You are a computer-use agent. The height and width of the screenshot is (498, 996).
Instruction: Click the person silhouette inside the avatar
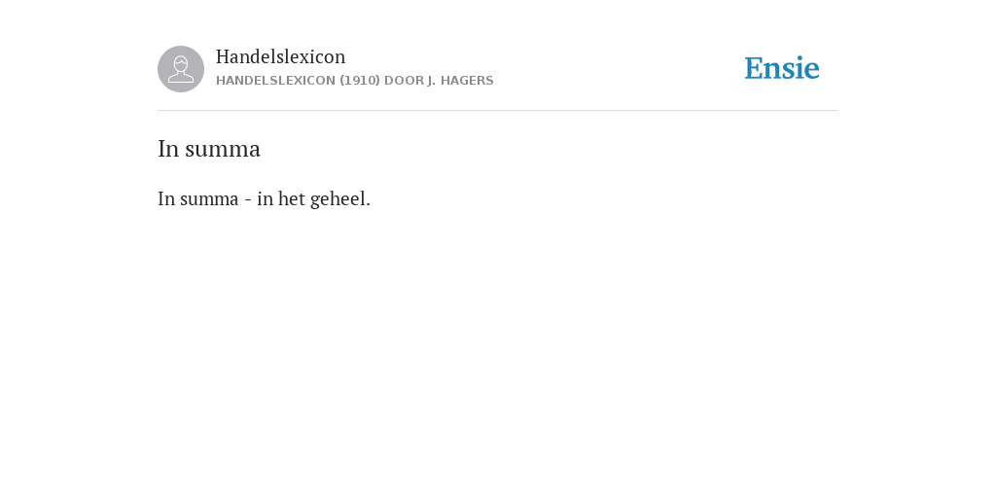(181, 69)
